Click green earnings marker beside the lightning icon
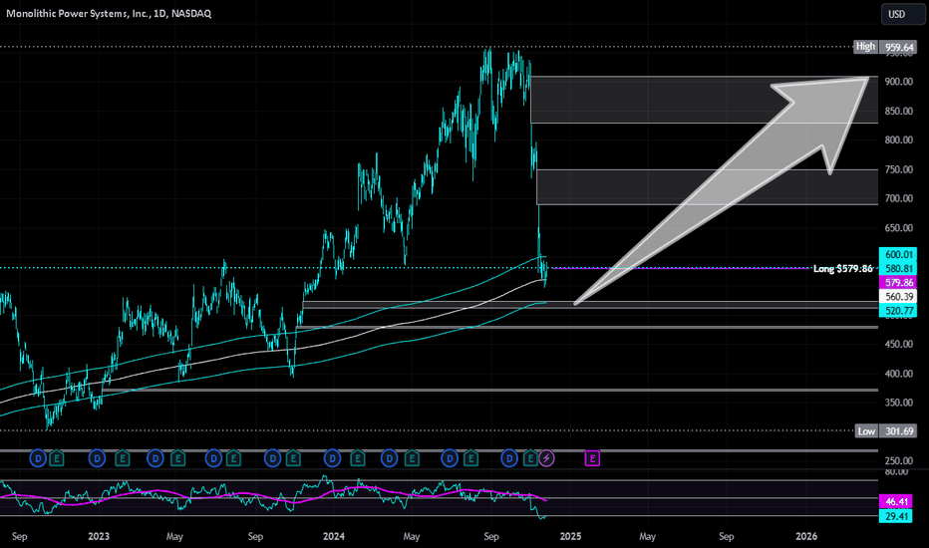 (531, 458)
